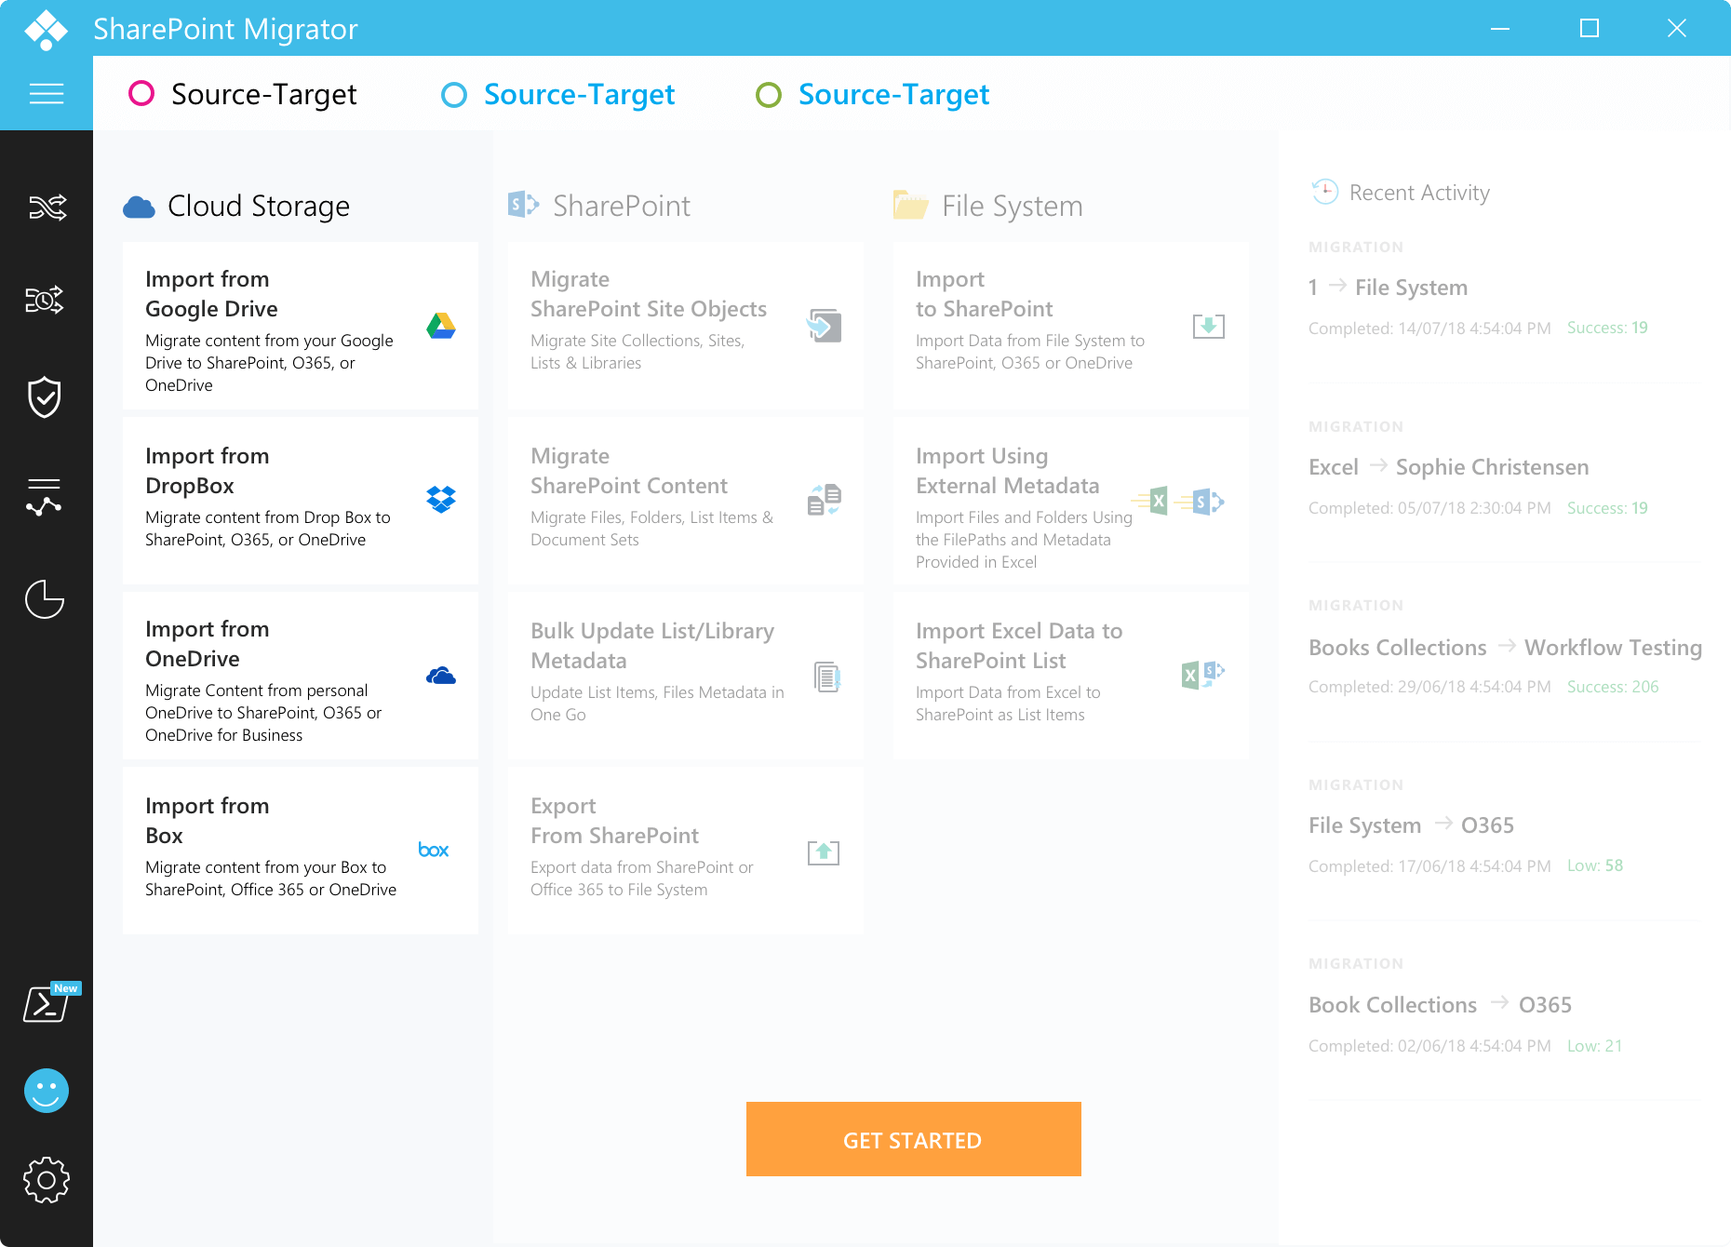Click the SharePoint section header icon
Viewport: 1731px width, 1247px height.
pyautogui.click(x=524, y=205)
